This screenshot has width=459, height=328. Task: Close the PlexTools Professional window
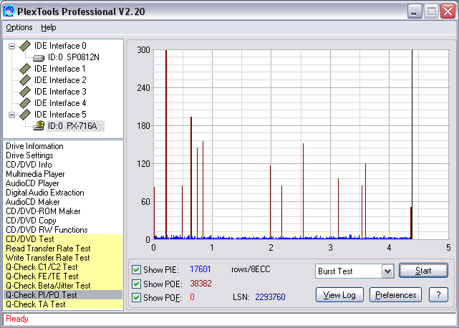click(448, 11)
